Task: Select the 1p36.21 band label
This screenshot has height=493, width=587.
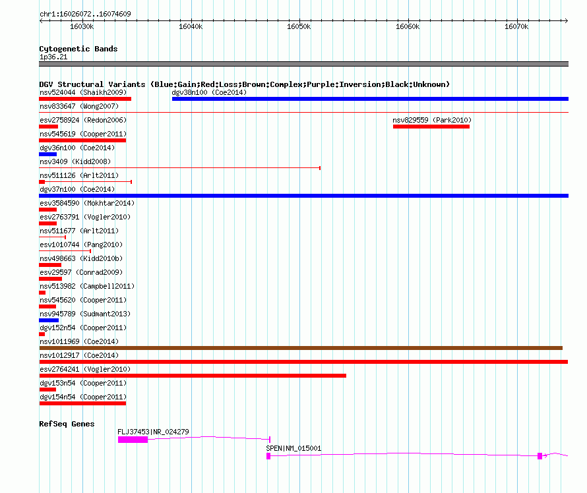Action: click(x=53, y=57)
